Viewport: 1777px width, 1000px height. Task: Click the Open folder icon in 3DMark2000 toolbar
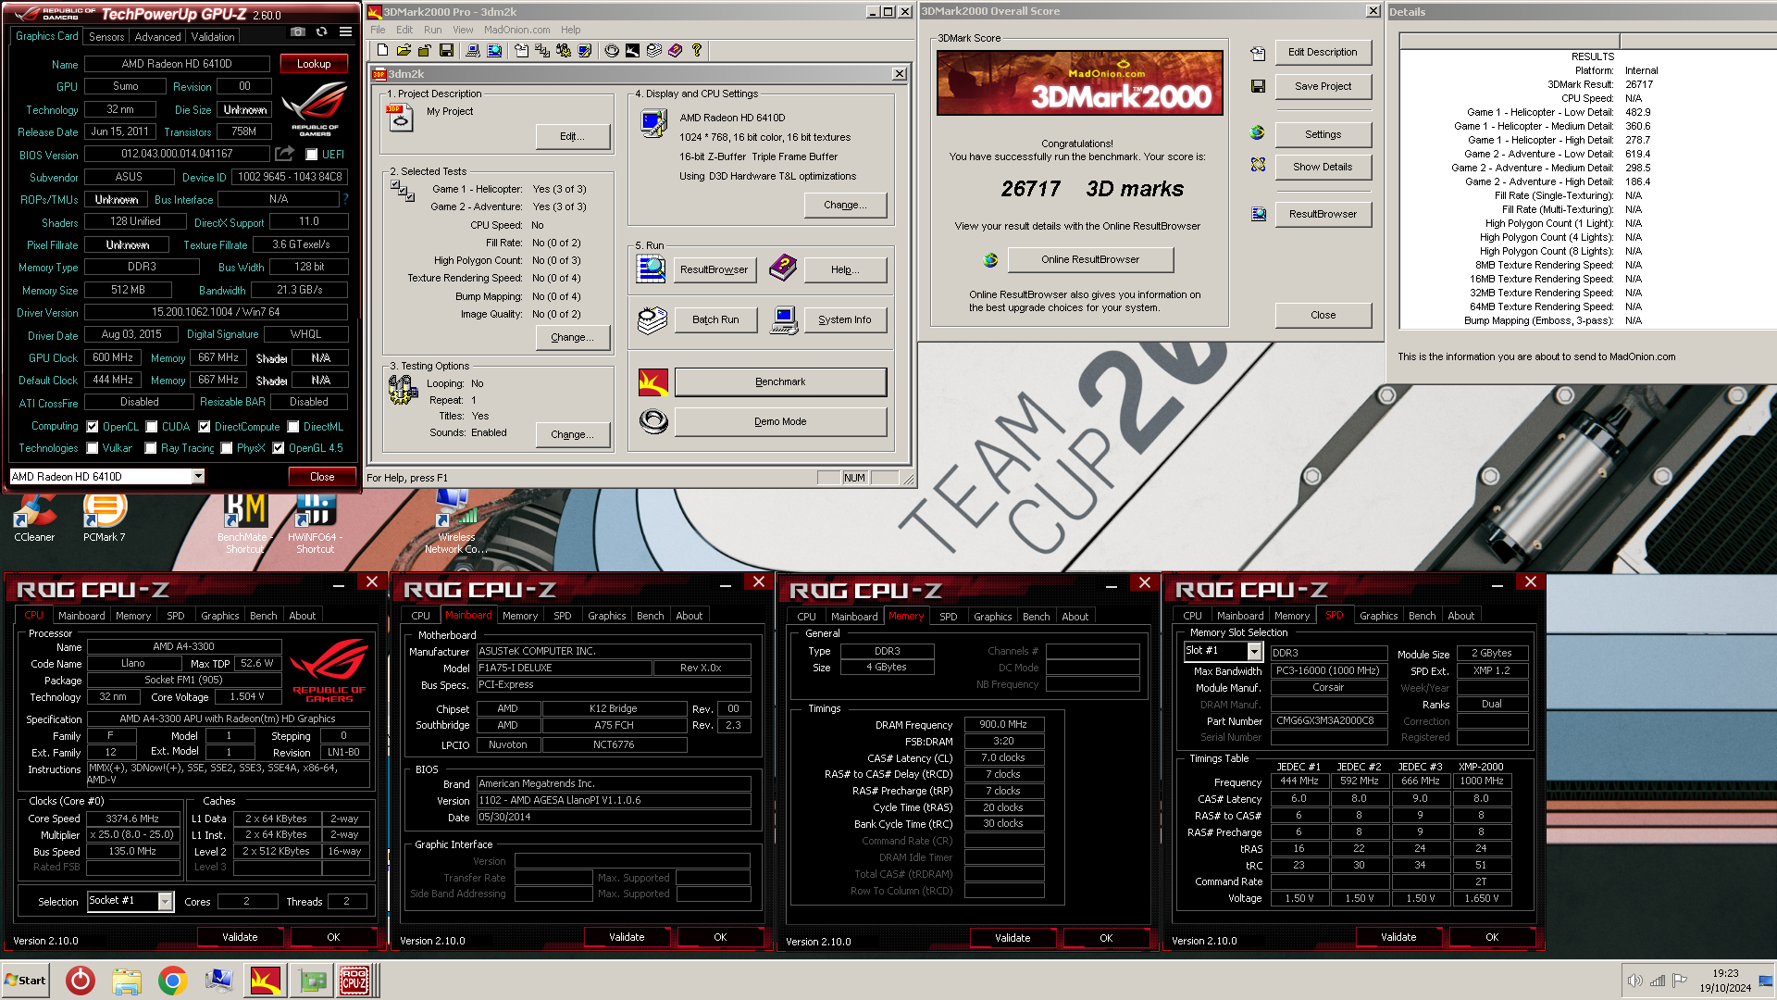point(404,50)
